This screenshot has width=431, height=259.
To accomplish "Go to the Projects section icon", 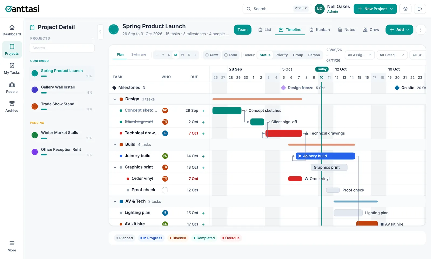I will click(12, 47).
